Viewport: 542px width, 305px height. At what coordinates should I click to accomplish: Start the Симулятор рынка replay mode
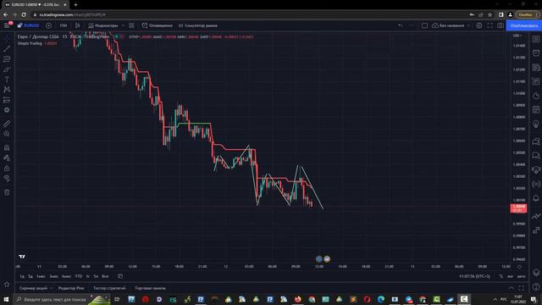198,25
